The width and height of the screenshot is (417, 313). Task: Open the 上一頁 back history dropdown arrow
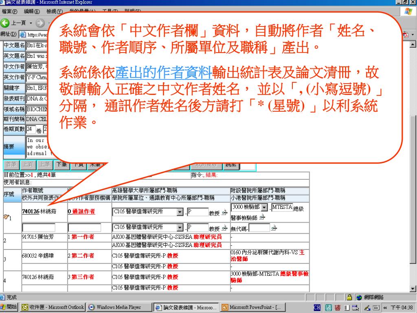31,23
